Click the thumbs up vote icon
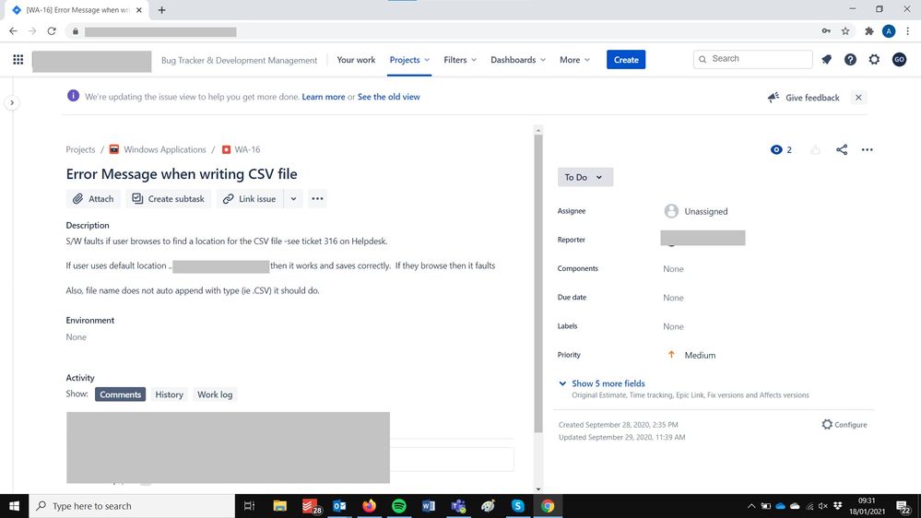Viewport: 921px width, 518px height. click(815, 149)
